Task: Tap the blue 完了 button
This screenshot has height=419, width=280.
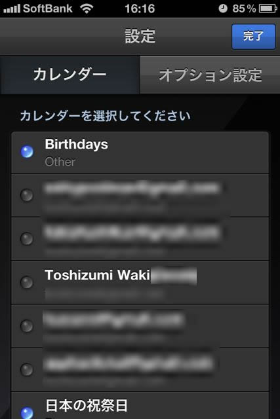Action: [x=254, y=37]
